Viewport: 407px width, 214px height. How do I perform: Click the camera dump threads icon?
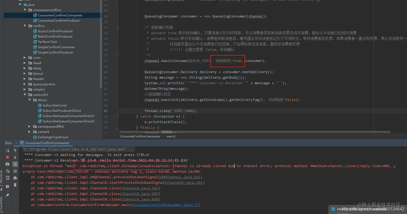(8, 164)
